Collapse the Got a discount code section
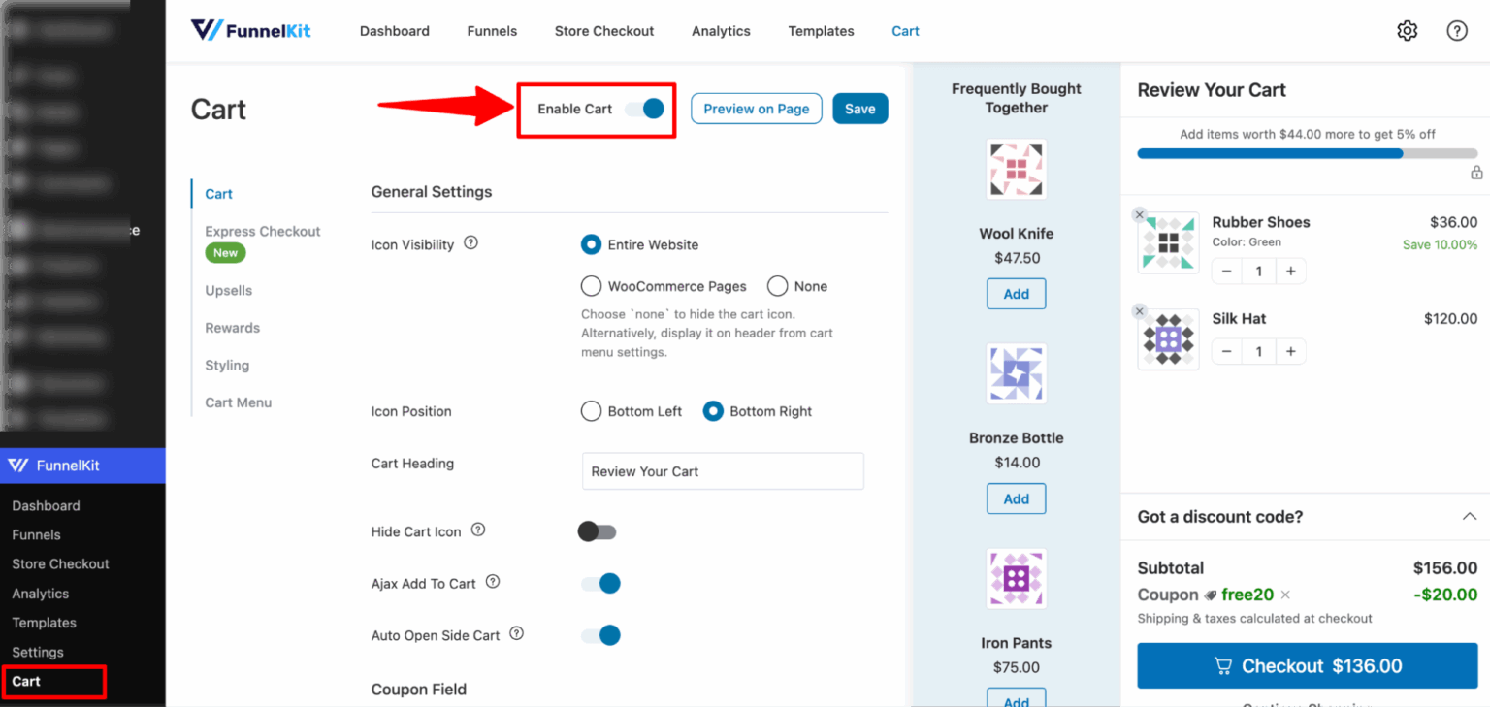The image size is (1490, 707). (1469, 517)
